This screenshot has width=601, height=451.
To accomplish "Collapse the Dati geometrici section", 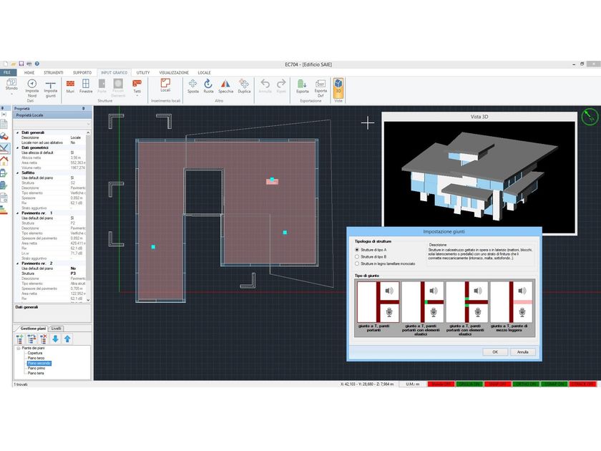I will click(18, 147).
